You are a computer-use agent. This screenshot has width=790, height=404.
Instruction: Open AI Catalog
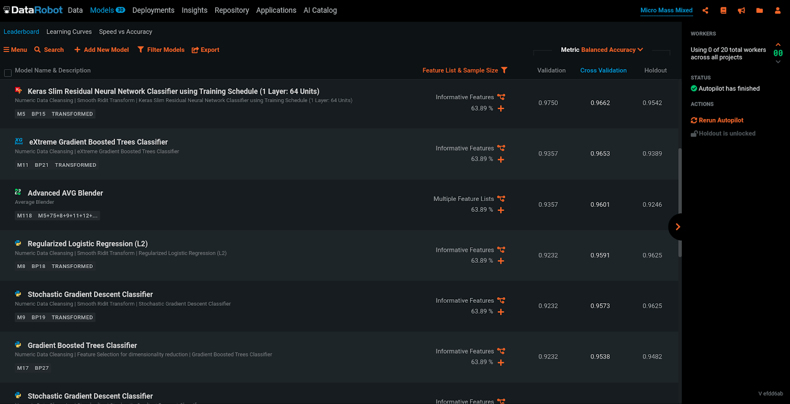(x=320, y=10)
